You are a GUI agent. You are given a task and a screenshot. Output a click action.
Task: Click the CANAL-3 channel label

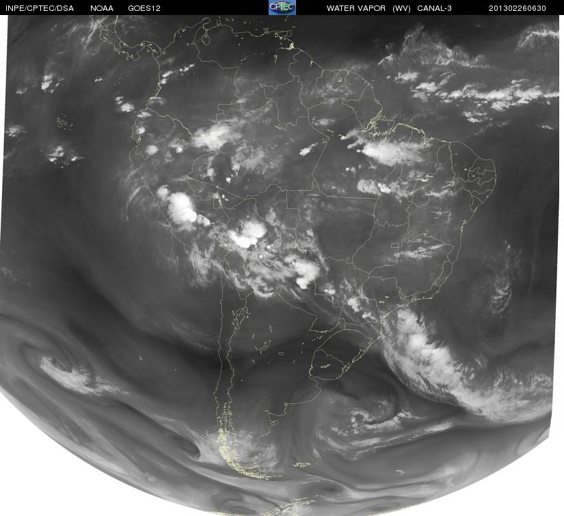pos(435,8)
